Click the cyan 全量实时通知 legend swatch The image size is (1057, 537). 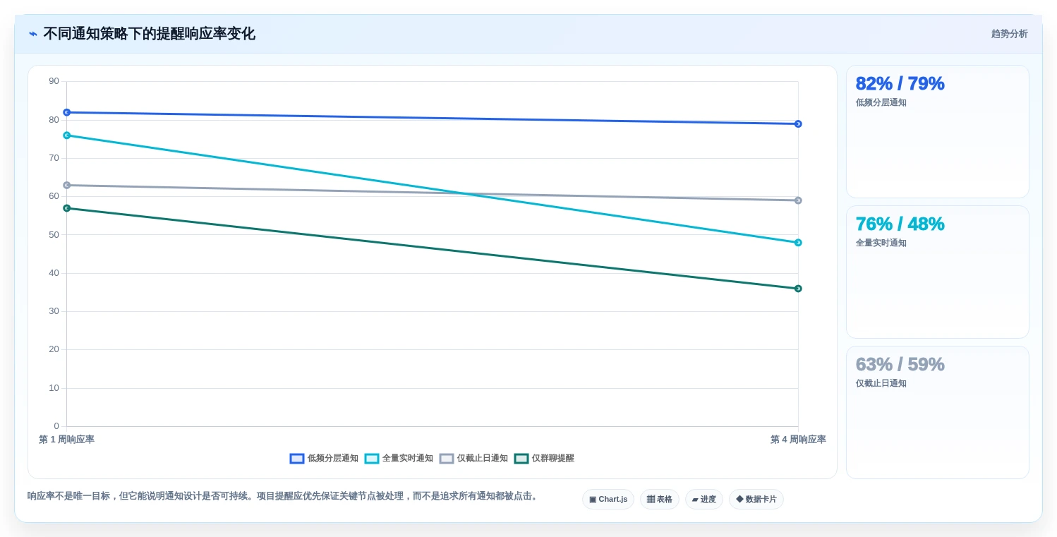372,459
